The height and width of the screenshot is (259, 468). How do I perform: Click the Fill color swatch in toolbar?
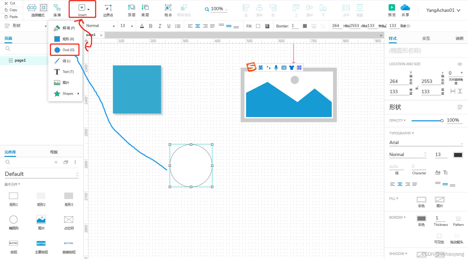click(258, 26)
